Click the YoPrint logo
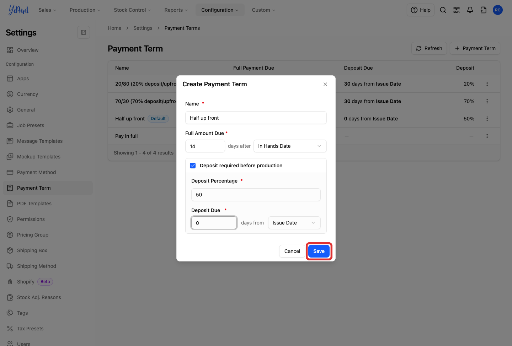Viewport: 512px width, 346px height. pyautogui.click(x=18, y=10)
